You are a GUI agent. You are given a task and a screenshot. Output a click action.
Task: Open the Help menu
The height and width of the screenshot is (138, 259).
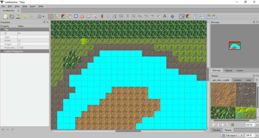click(41, 6)
